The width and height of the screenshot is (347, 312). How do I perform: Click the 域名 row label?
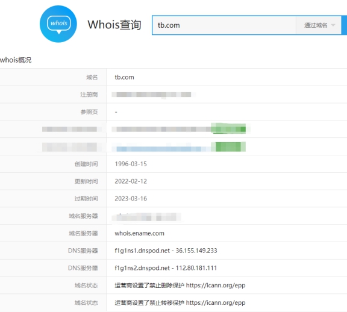92,77
